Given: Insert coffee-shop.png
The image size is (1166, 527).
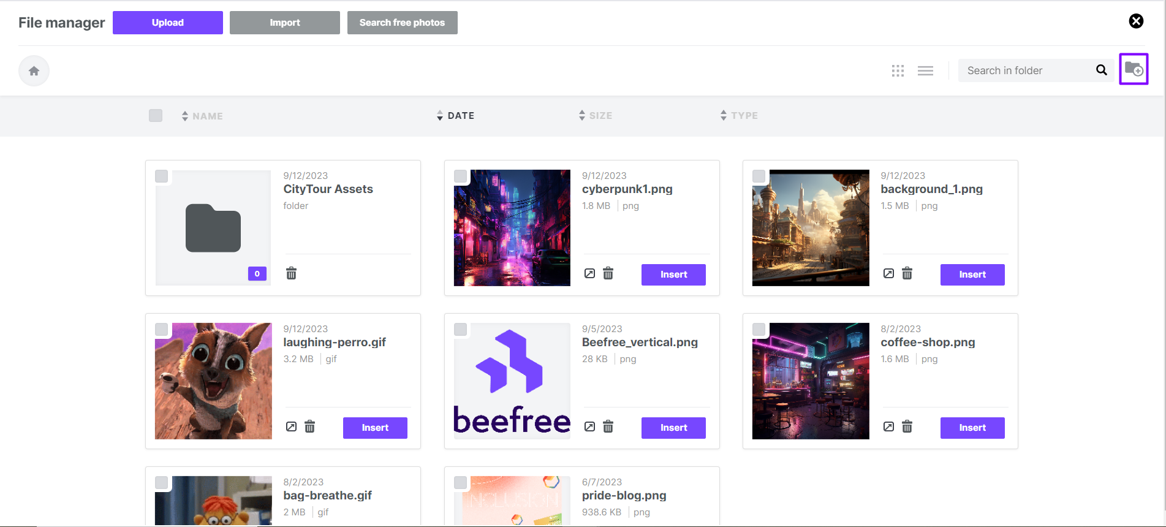Looking at the screenshot, I should pos(972,428).
